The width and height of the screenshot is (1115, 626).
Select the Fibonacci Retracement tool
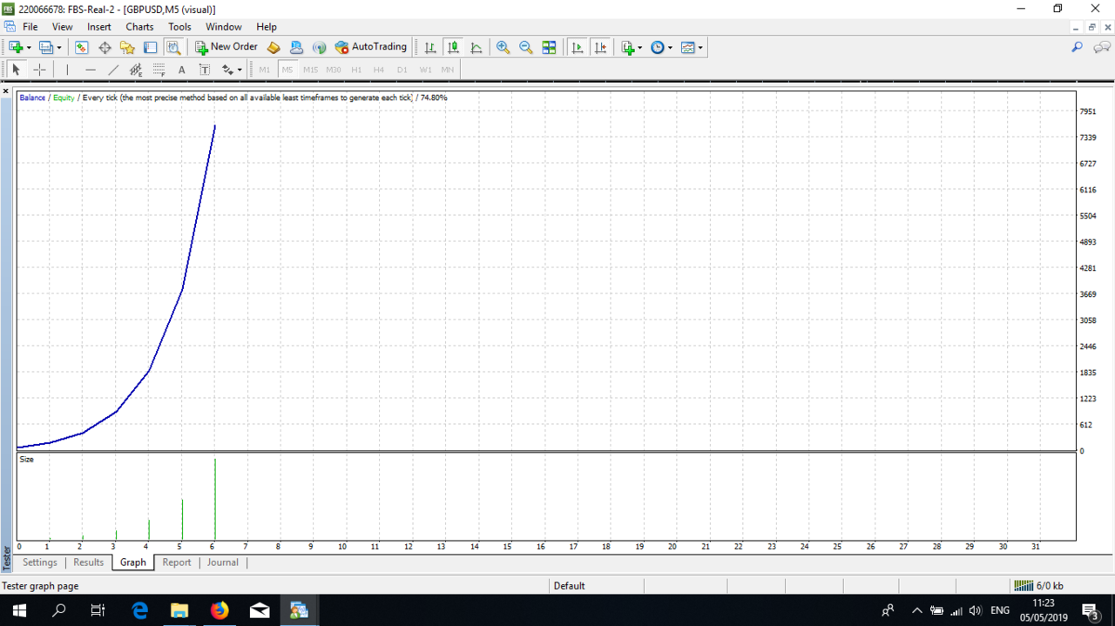click(x=159, y=70)
